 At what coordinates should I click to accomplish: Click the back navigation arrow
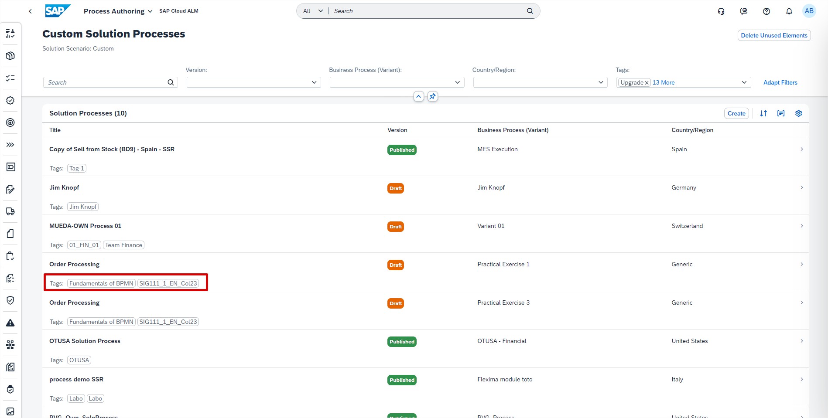point(30,11)
